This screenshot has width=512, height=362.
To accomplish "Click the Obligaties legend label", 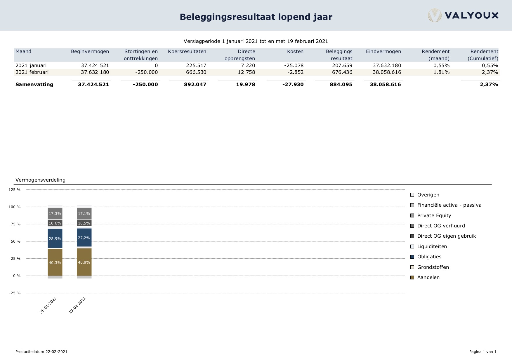I will click(x=429, y=257).
